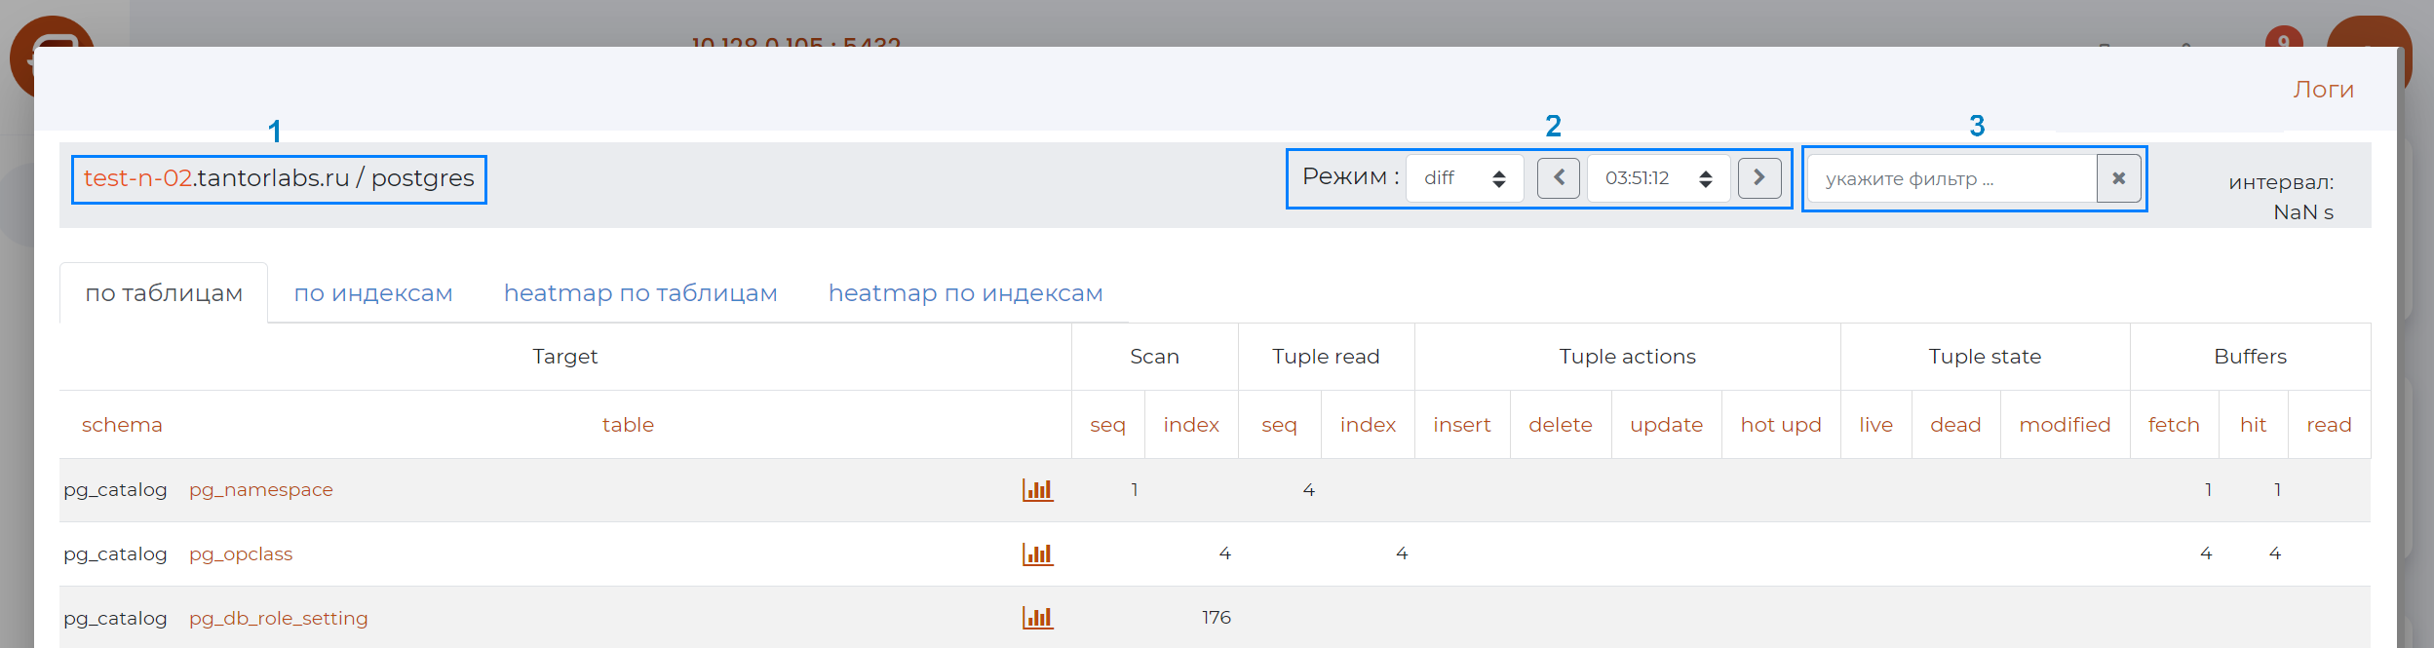Open the 'heatmap по индексам' tab
This screenshot has width=2434, height=648.
(965, 293)
